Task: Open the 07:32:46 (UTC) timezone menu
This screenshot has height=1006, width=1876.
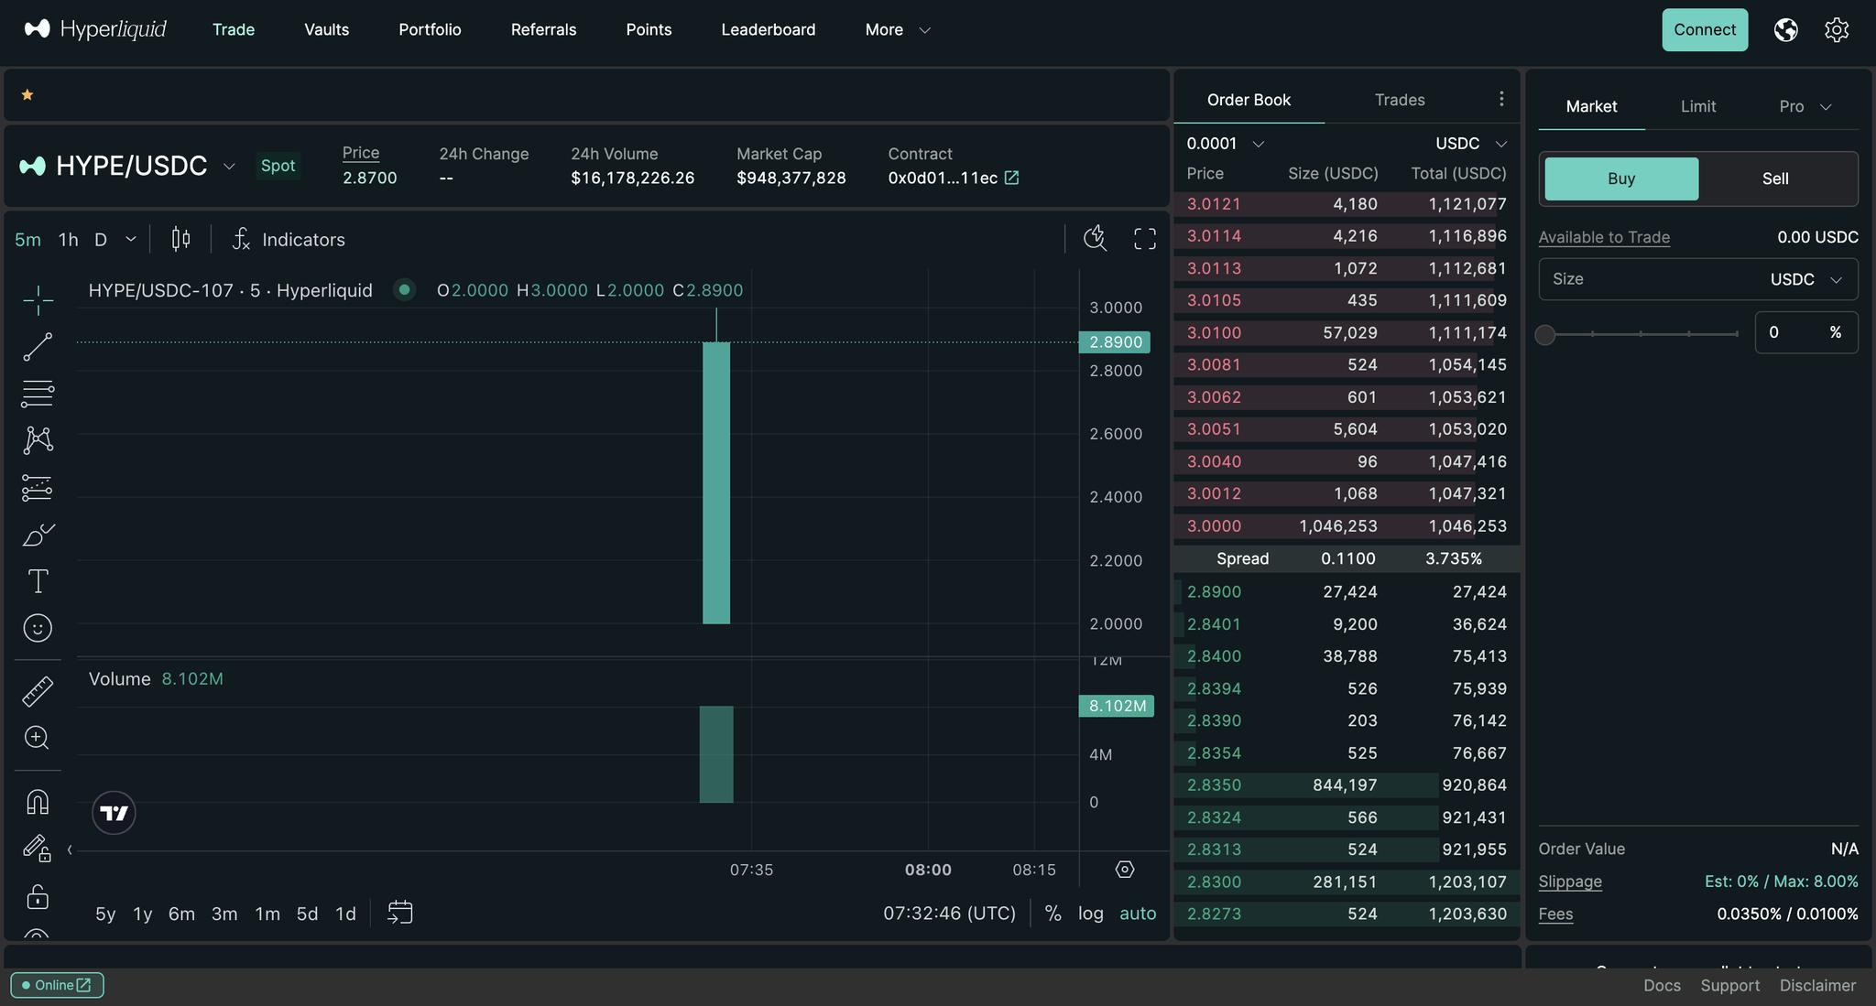Action: [949, 914]
